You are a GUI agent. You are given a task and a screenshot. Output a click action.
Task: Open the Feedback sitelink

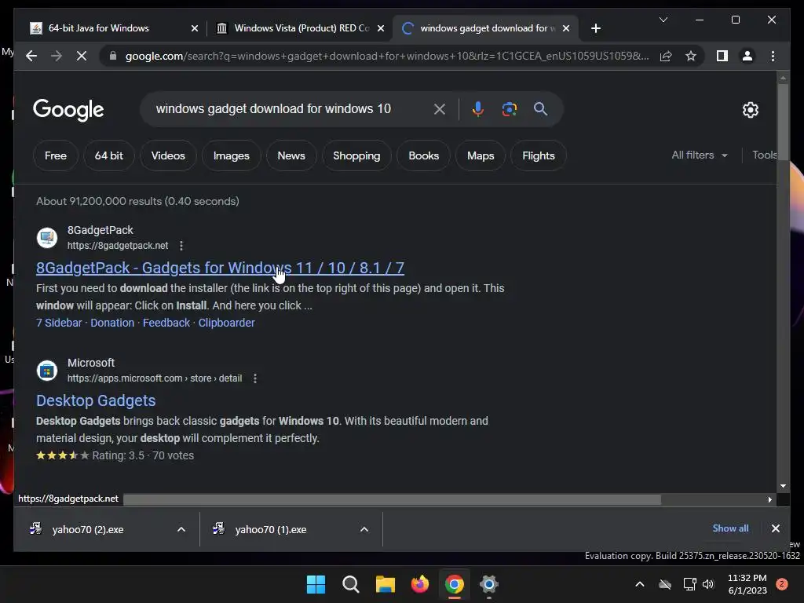coord(166,323)
